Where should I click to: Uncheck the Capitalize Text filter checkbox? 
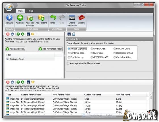click(x=7, y=59)
